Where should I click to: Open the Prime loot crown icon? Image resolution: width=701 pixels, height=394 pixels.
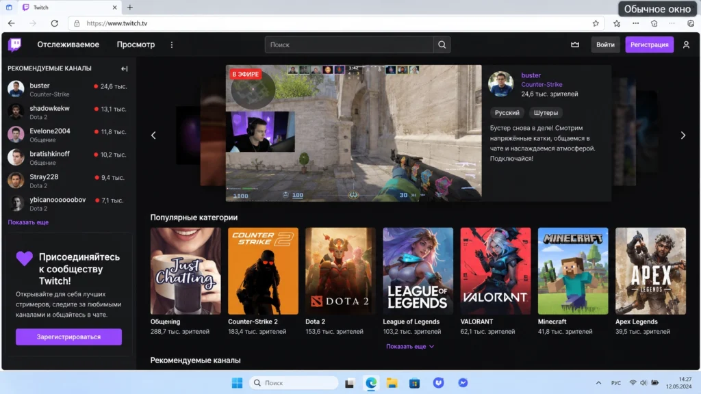tap(575, 44)
